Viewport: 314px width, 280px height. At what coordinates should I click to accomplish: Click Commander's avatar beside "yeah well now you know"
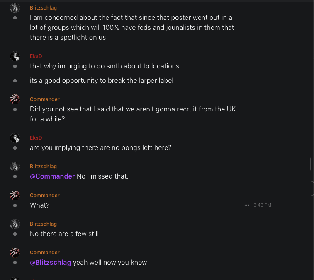click(x=15, y=253)
